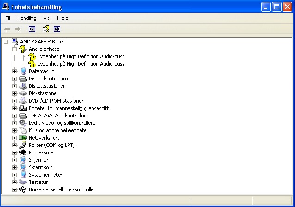Click the speaker icon for sound controllers
Image resolution: width=295 pixels, height=207 pixels.
[x=23, y=123]
